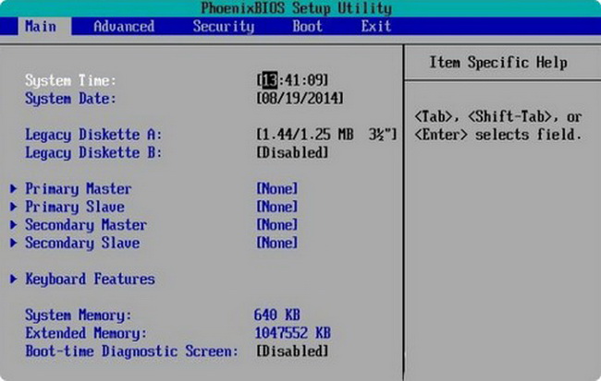Select the Boot-time Diagnostic Screen label
Image resolution: width=601 pixels, height=381 pixels.
[132, 351]
